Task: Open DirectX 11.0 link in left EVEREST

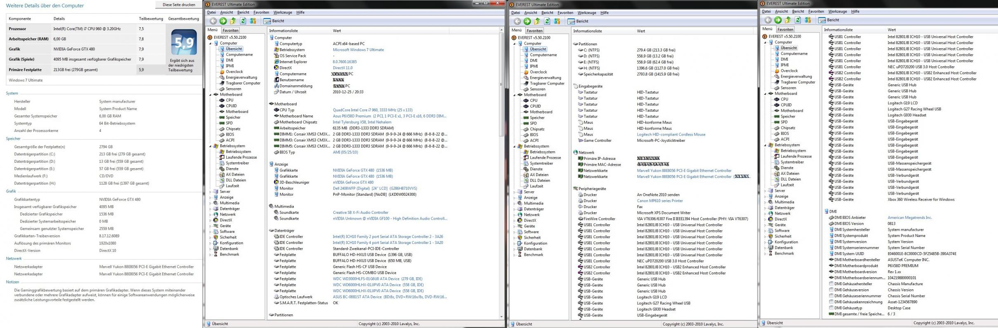Action: pos(343,68)
